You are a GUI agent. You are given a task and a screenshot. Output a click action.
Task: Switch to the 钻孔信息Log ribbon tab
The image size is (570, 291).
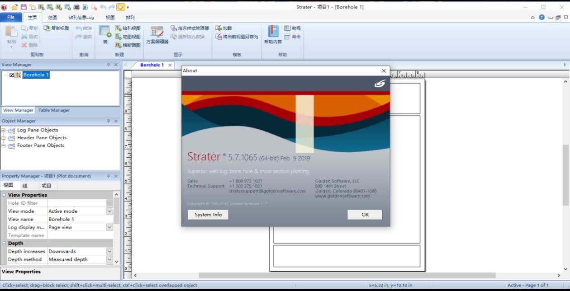(x=81, y=18)
